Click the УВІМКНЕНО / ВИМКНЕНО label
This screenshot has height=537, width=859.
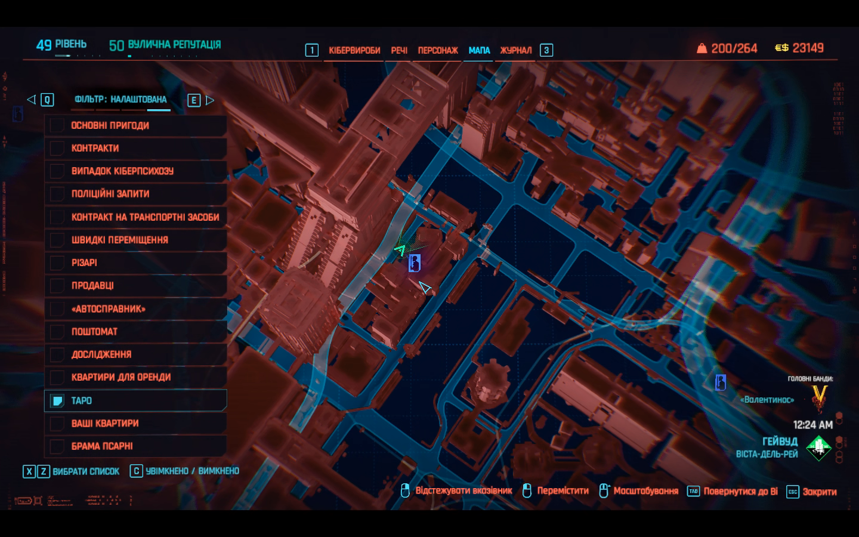193,471
